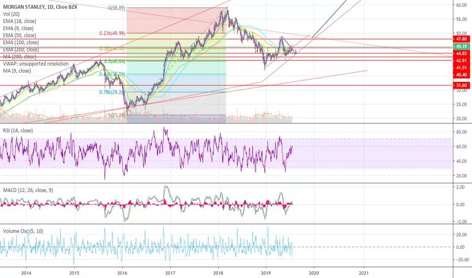Click the red 44.83 price level tag
Viewport: 472px width, 278px height.
(461, 54)
